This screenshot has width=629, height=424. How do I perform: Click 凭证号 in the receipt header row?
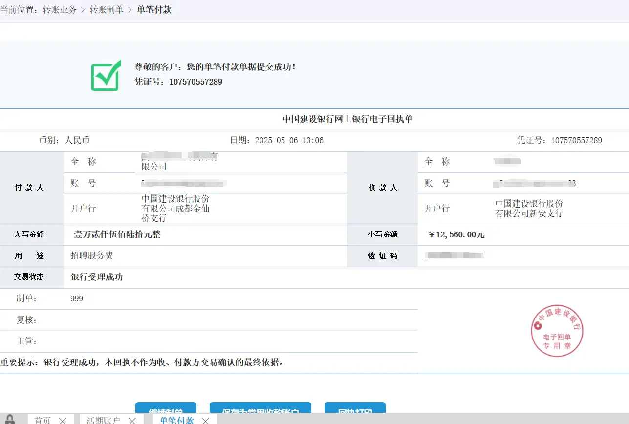pos(560,140)
